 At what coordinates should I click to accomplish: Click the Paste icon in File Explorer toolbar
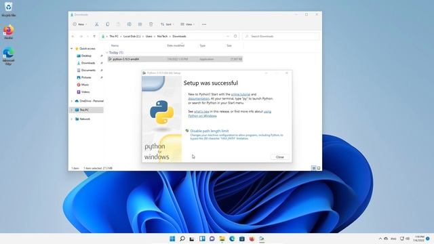coord(118,24)
